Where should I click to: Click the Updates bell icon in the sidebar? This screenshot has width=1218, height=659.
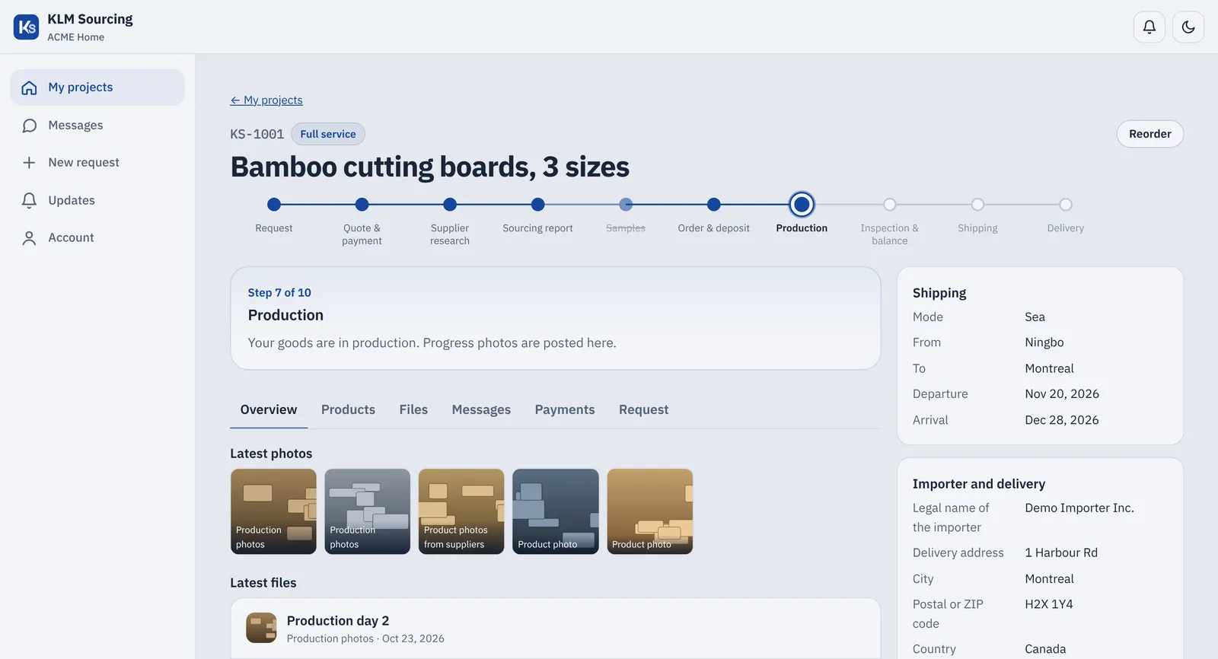(x=29, y=200)
